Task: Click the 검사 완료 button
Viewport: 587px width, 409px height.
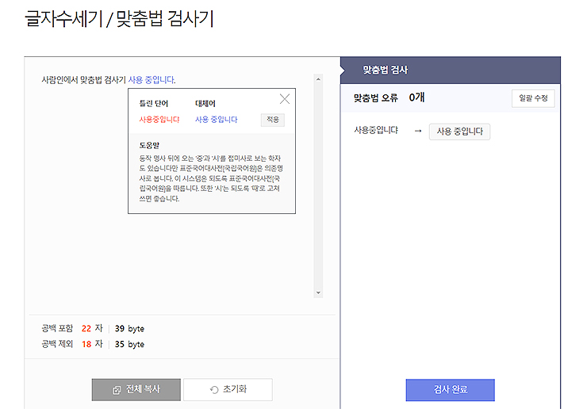Action: tap(450, 389)
